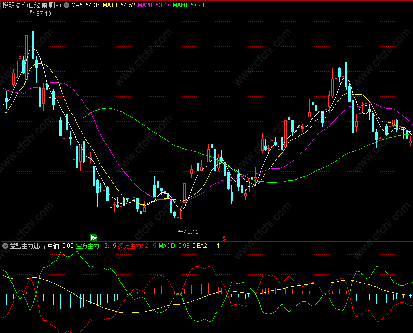Click the red S signal marker
The image size is (413, 333).
[224, 238]
